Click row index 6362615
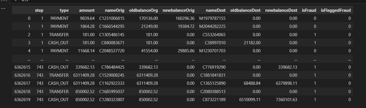 coord(22,67)
